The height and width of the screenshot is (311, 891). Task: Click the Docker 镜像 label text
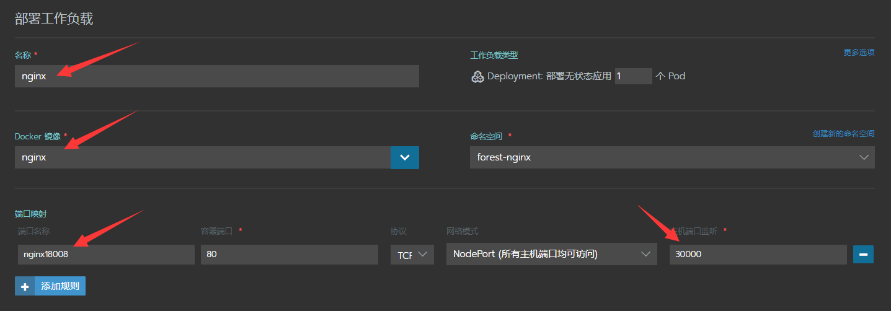coord(37,136)
